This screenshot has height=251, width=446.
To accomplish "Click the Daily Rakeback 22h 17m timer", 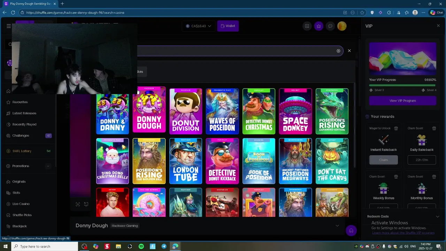I will point(422,160).
